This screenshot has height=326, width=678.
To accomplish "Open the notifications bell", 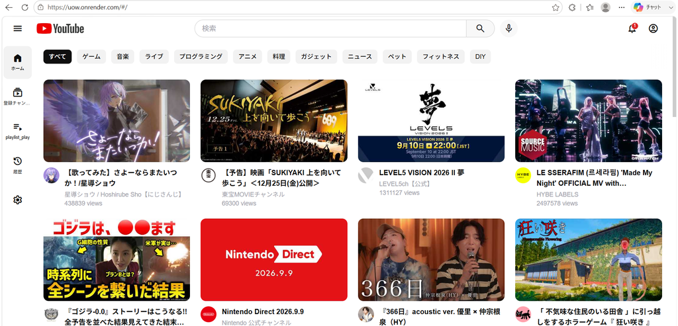I will point(632,28).
